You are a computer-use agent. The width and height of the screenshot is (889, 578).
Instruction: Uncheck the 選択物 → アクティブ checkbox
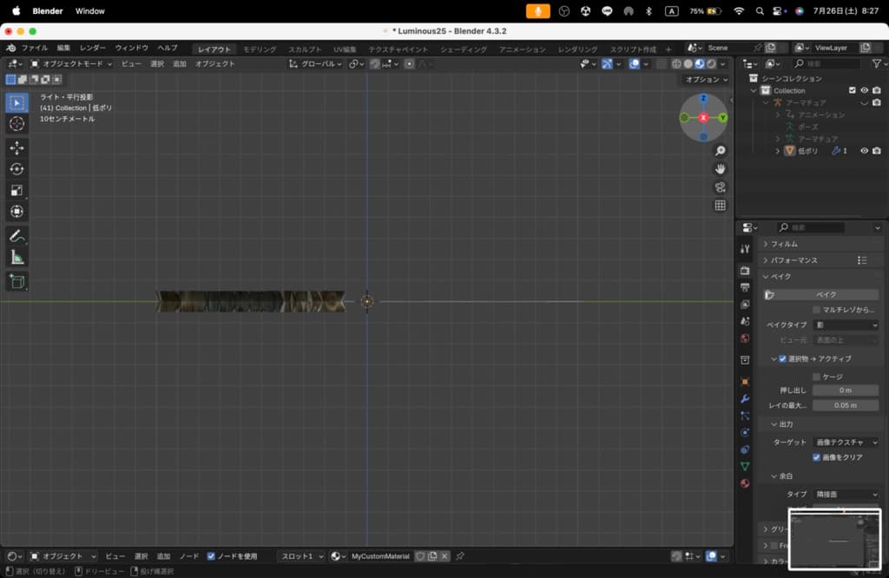(782, 358)
